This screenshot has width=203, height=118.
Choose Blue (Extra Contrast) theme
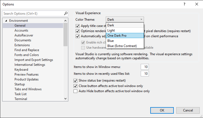(125, 46)
